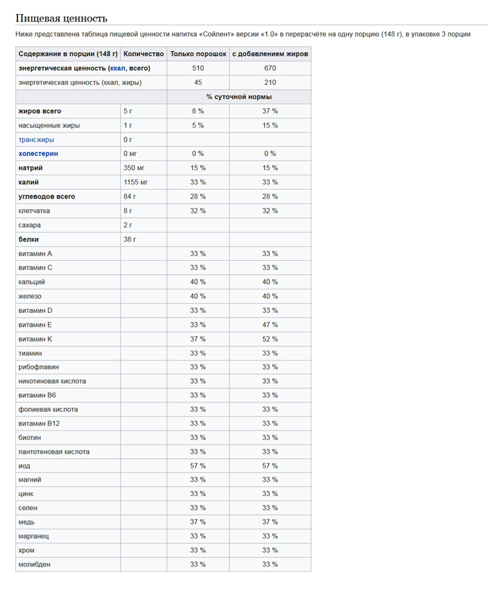The image size is (488, 591).
Task: Select the 'с добавлением жиров' column header
Action: (270, 54)
